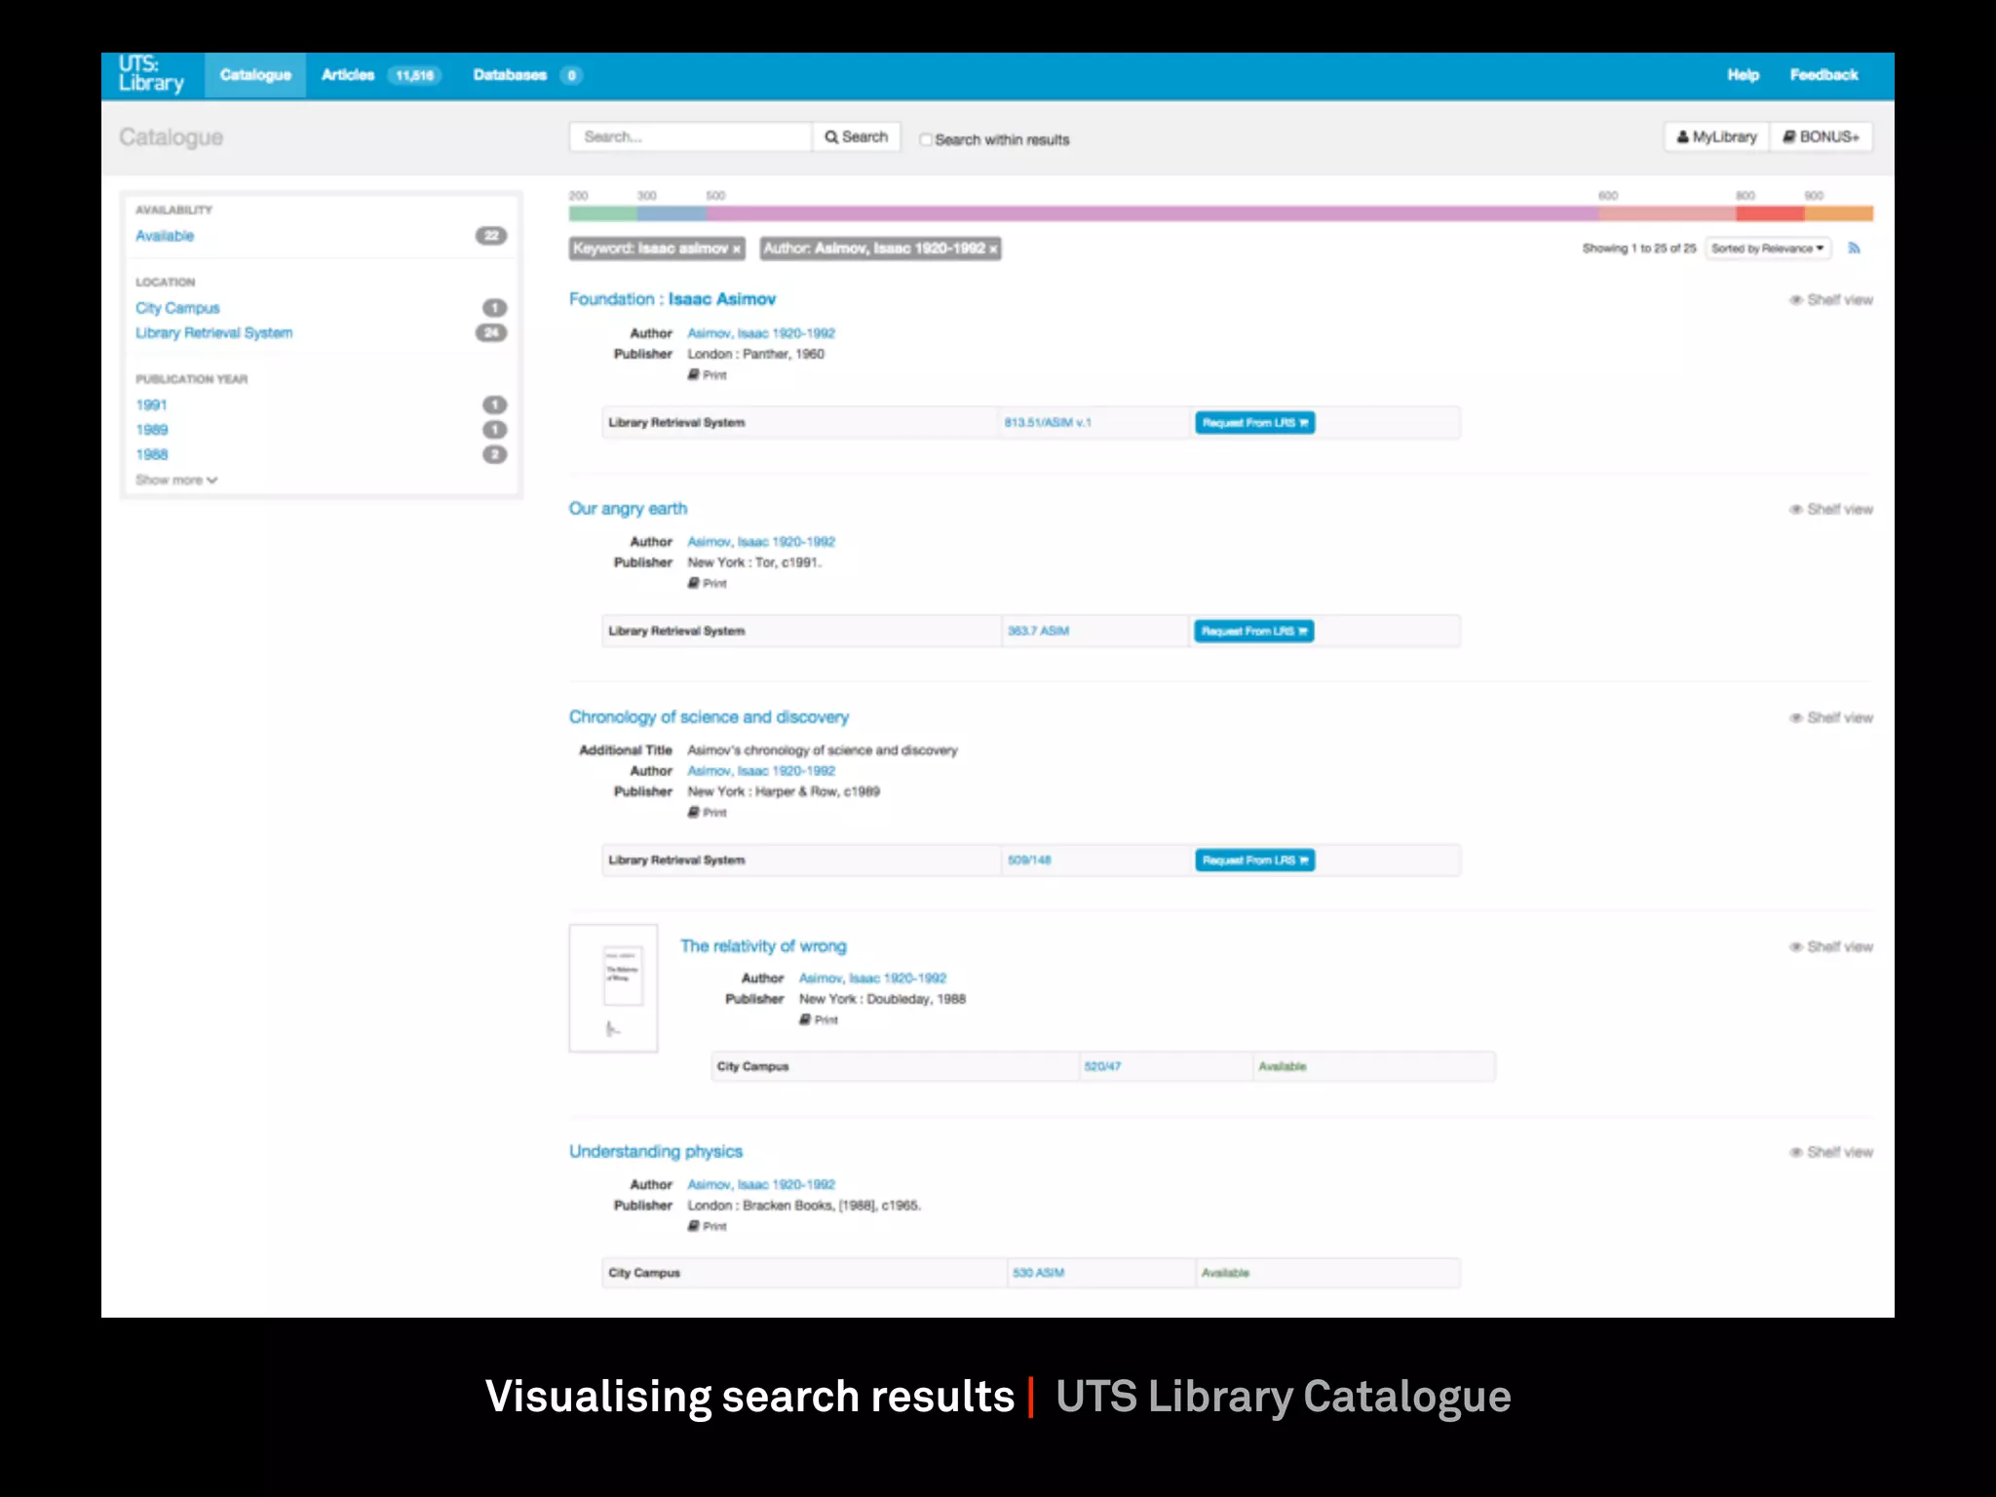Click author link under Foundation
This screenshot has height=1497, width=1996.
pyautogui.click(x=761, y=333)
